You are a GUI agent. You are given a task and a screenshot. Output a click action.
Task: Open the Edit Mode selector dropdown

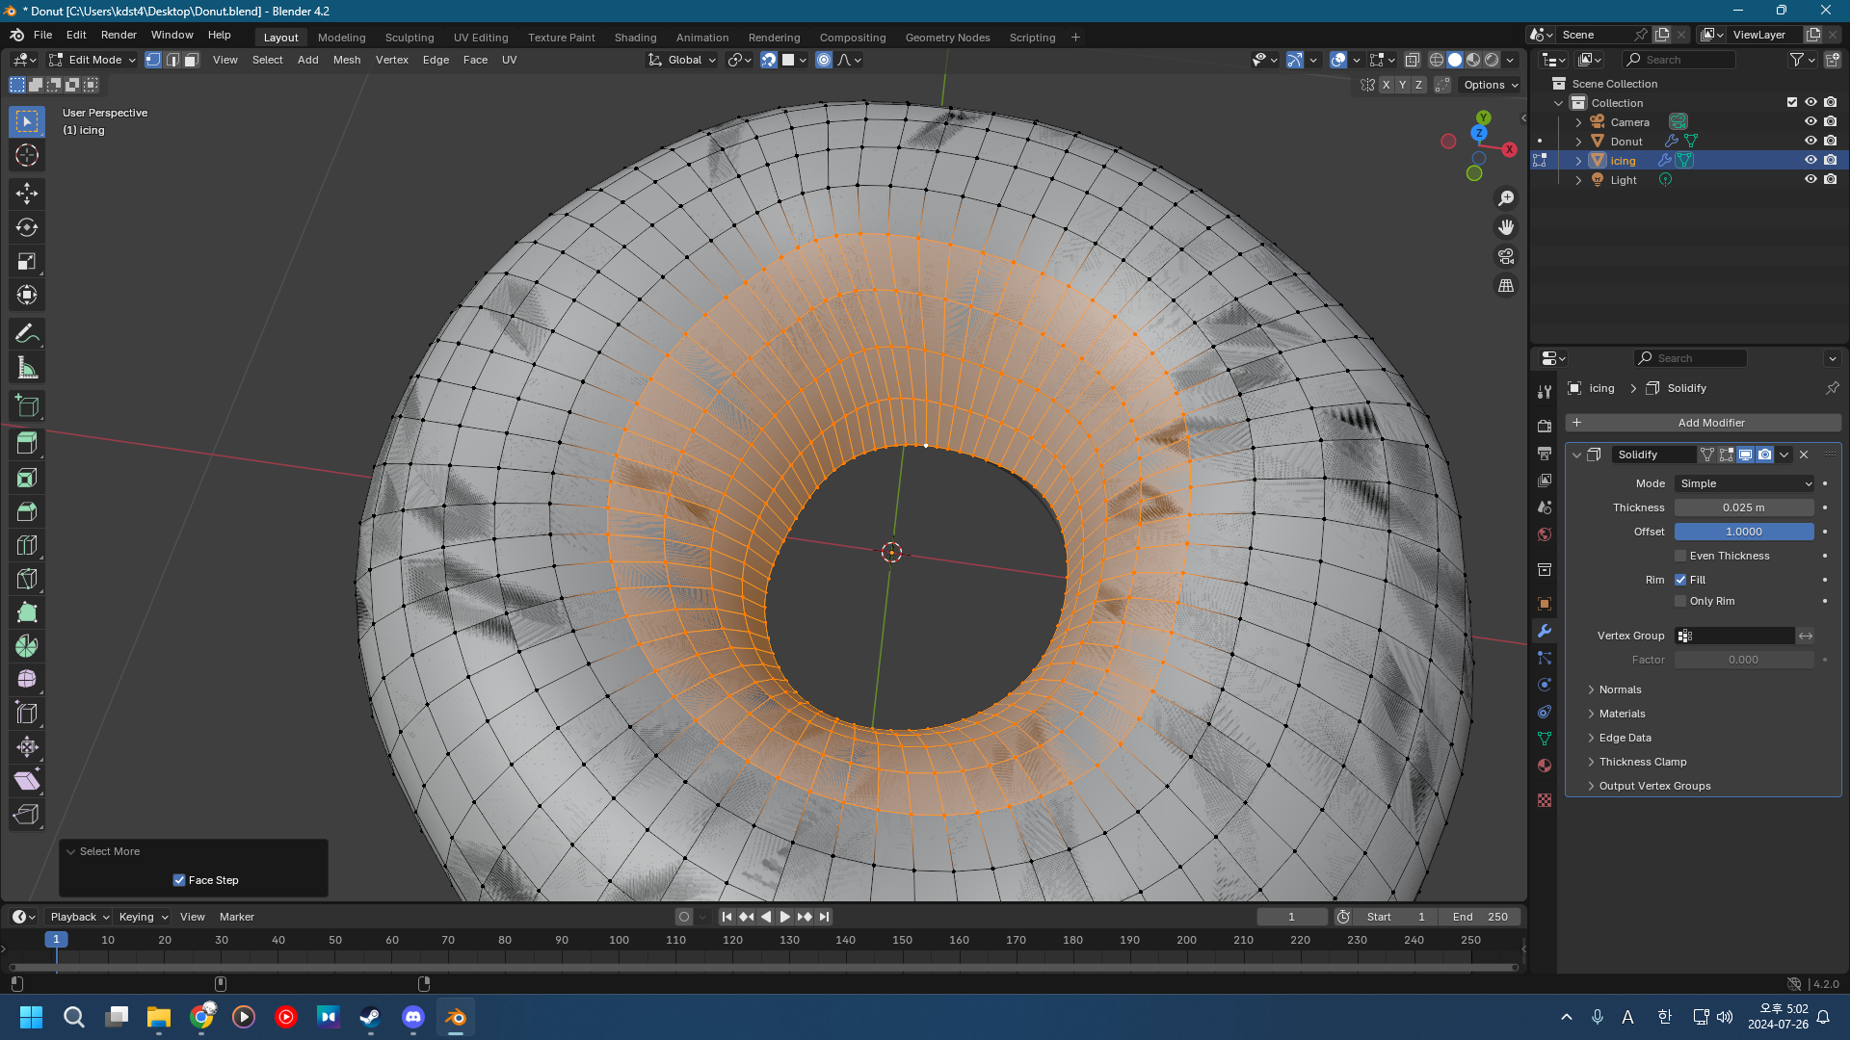[x=93, y=60]
